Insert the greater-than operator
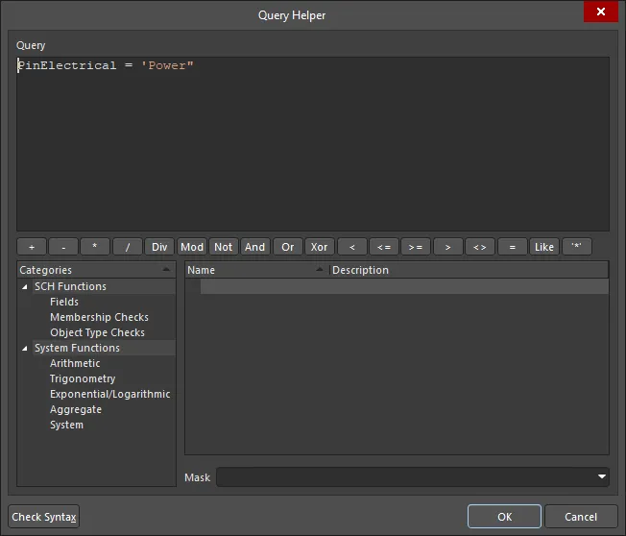Image resolution: width=626 pixels, height=536 pixels. pyautogui.click(x=448, y=247)
